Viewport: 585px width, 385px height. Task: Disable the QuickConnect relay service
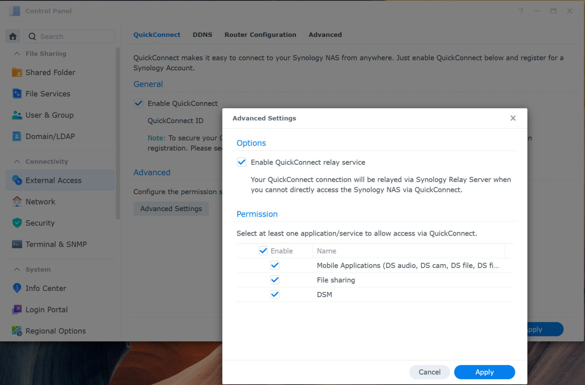pyautogui.click(x=241, y=162)
